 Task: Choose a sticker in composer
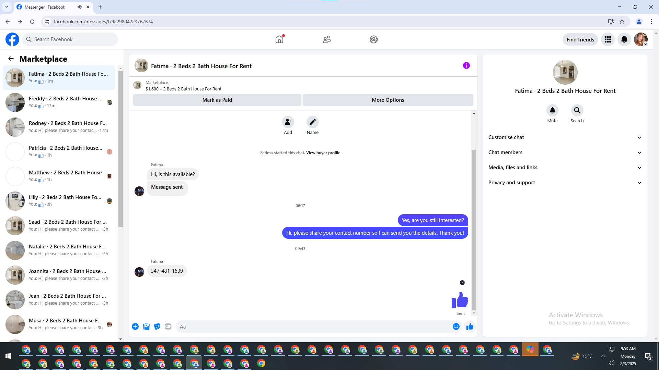pyautogui.click(x=157, y=326)
